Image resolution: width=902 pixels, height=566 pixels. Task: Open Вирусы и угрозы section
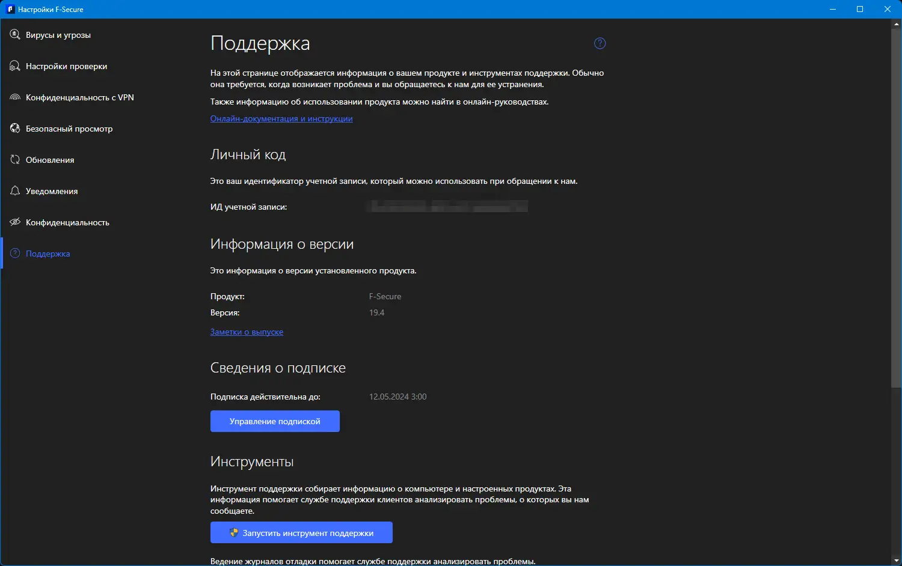tap(58, 35)
